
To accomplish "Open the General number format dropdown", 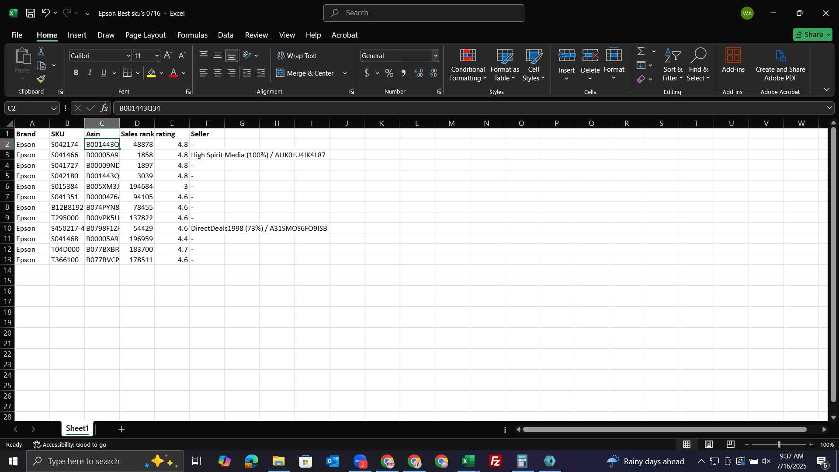I will 436,56.
